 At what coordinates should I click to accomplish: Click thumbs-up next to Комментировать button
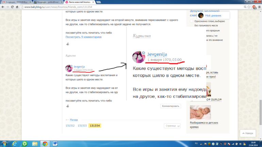[68, 106]
